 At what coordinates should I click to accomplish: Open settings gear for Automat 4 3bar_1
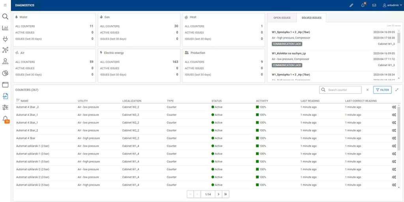click(x=394, y=123)
